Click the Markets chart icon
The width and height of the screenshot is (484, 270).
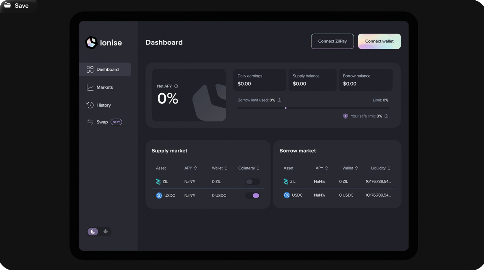click(90, 87)
